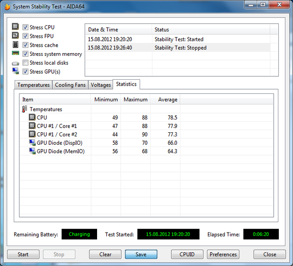The height and width of the screenshot is (266, 293).
Task: Sort by the Maximum column header
Action: pyautogui.click(x=136, y=99)
